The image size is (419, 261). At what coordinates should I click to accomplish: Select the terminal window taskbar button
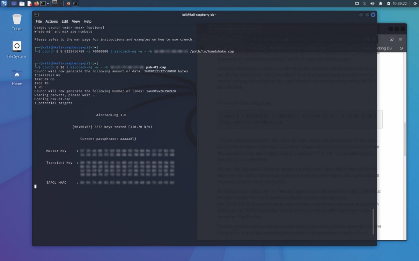(x=75, y=3)
